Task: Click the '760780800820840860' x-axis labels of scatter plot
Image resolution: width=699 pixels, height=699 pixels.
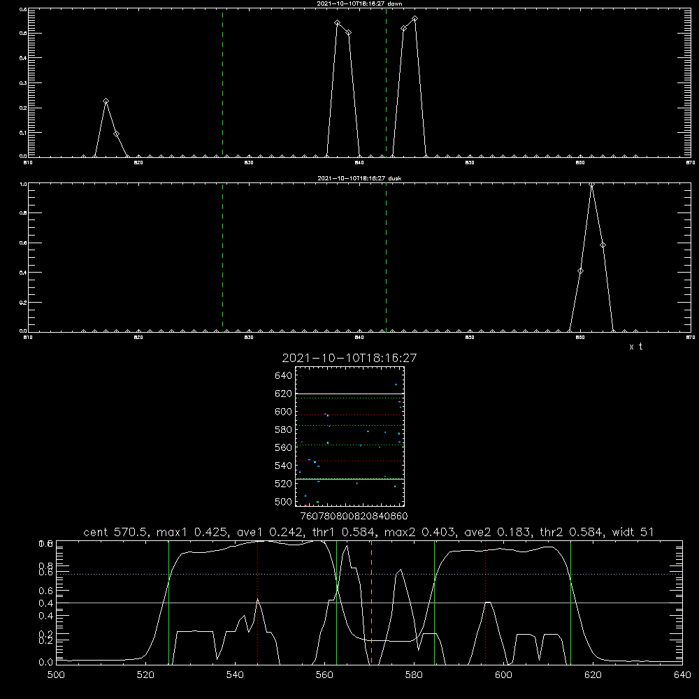Action: point(354,517)
